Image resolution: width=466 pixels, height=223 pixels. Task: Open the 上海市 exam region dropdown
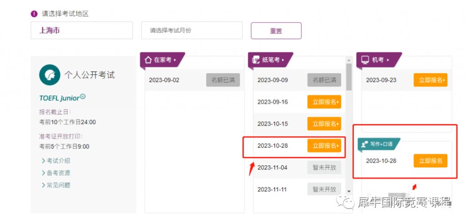[82, 30]
